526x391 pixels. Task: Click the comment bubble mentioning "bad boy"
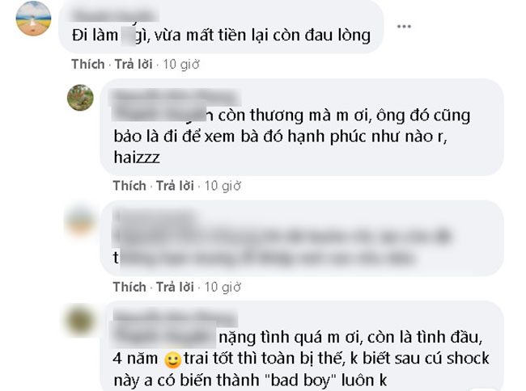pos(302,346)
